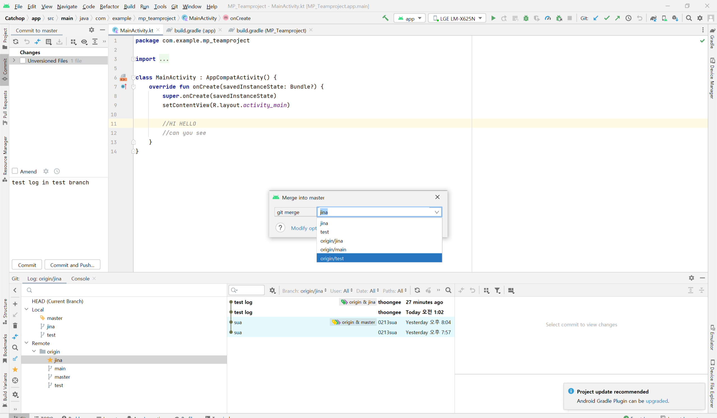
Task: Toggle preview diff eye icon
Action: click(84, 42)
